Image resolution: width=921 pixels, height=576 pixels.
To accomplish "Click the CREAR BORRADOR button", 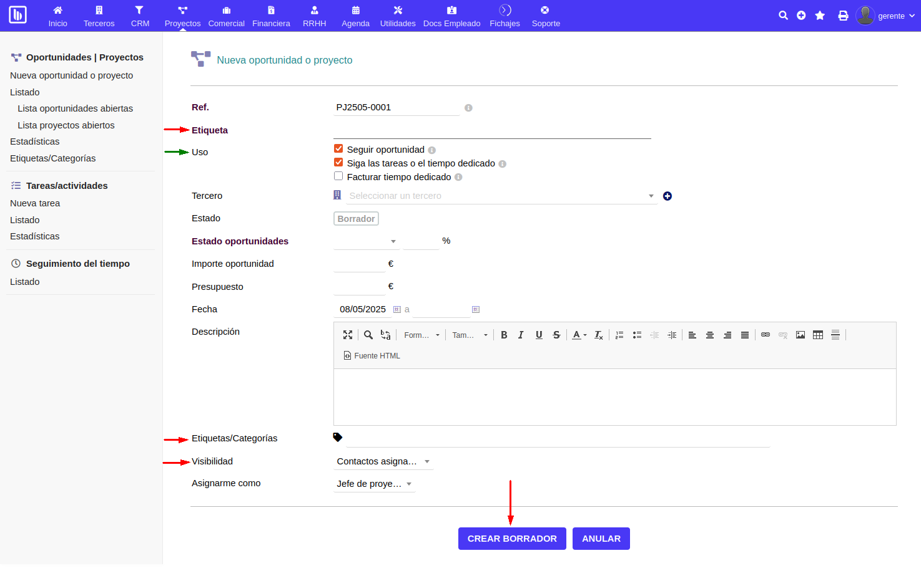I will 512,538.
